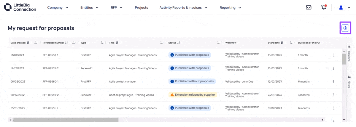
Task: Select the Workflow column header
Action: (231, 43)
